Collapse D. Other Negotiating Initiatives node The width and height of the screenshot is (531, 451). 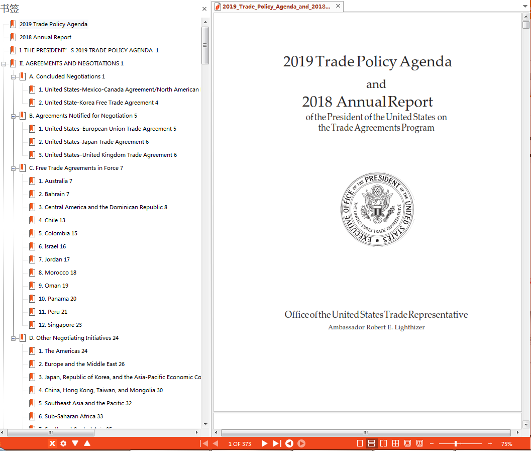[x=13, y=338]
